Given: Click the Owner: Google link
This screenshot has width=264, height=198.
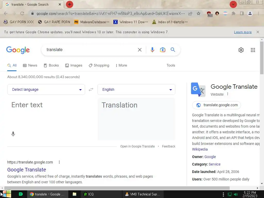Looking at the screenshot, I should point(210,157).
